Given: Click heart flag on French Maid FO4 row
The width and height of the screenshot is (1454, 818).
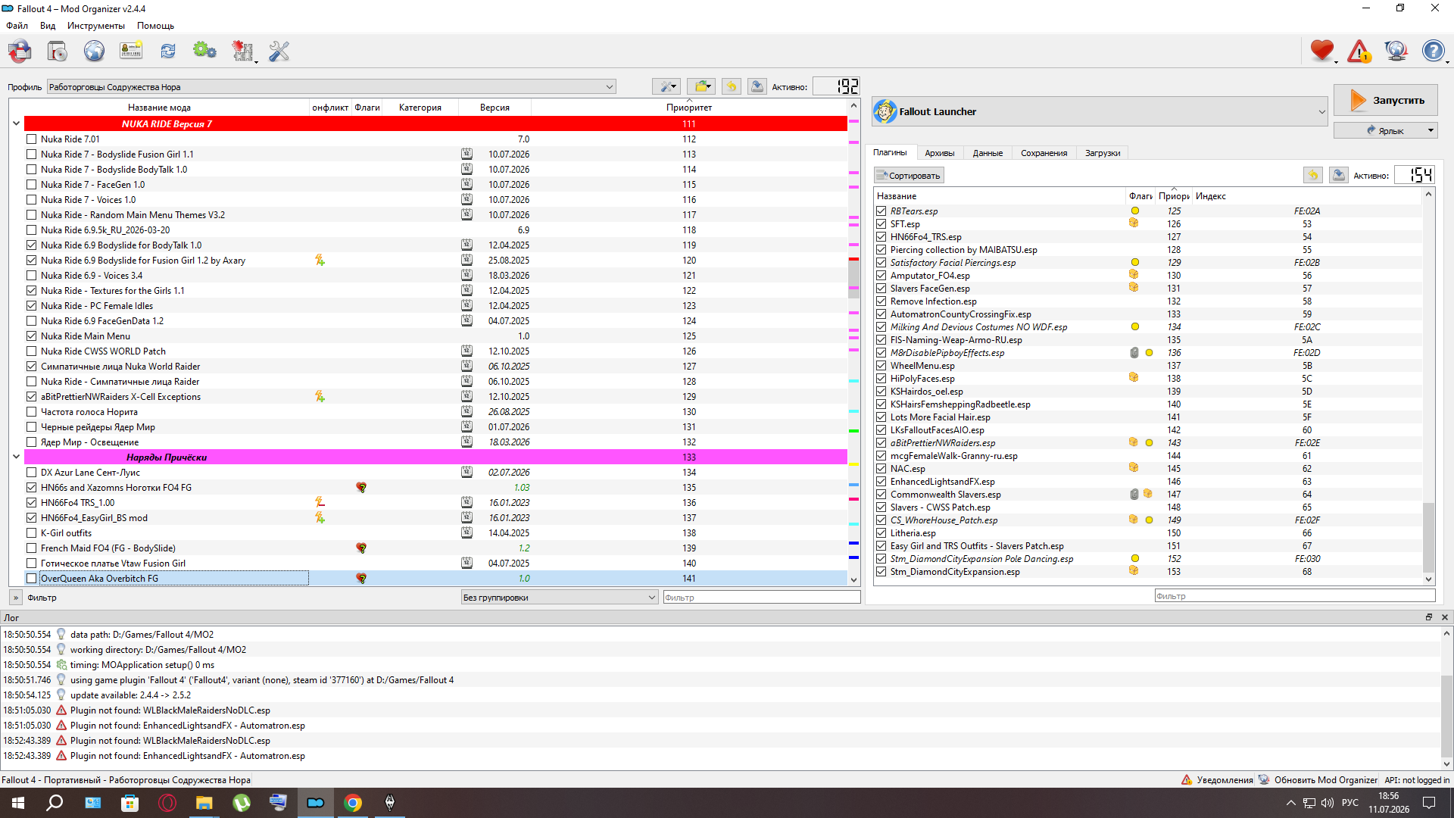Looking at the screenshot, I should (x=361, y=548).
